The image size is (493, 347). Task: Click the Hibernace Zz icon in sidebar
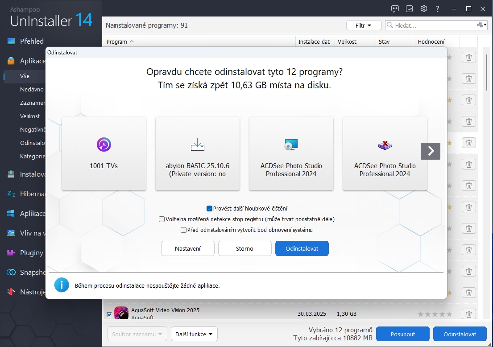tap(11, 194)
